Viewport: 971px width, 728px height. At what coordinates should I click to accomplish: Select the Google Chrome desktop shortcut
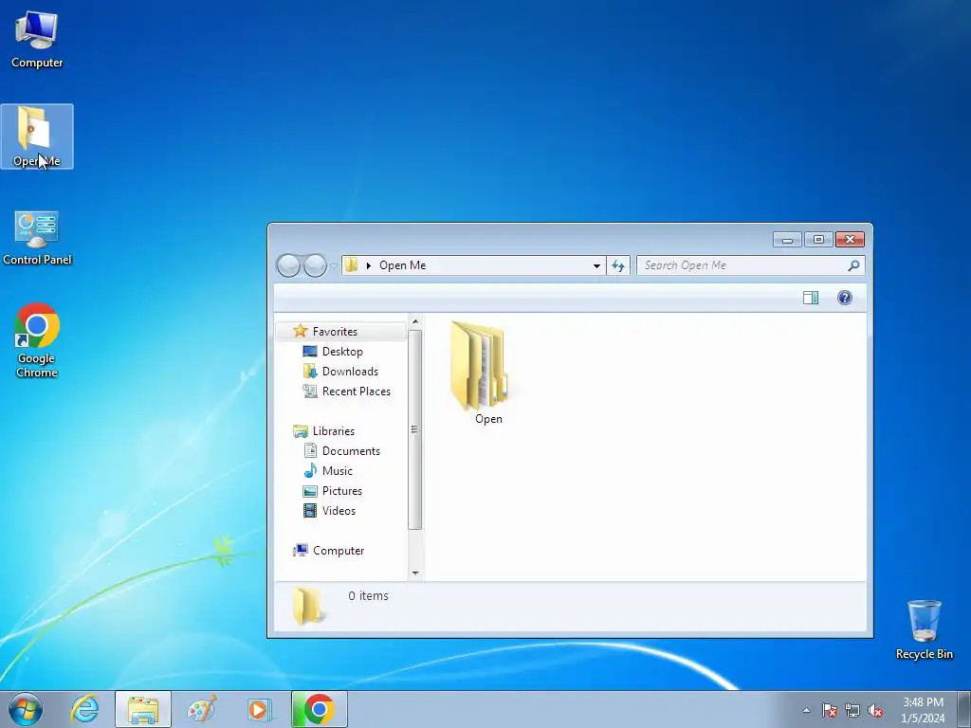click(37, 340)
